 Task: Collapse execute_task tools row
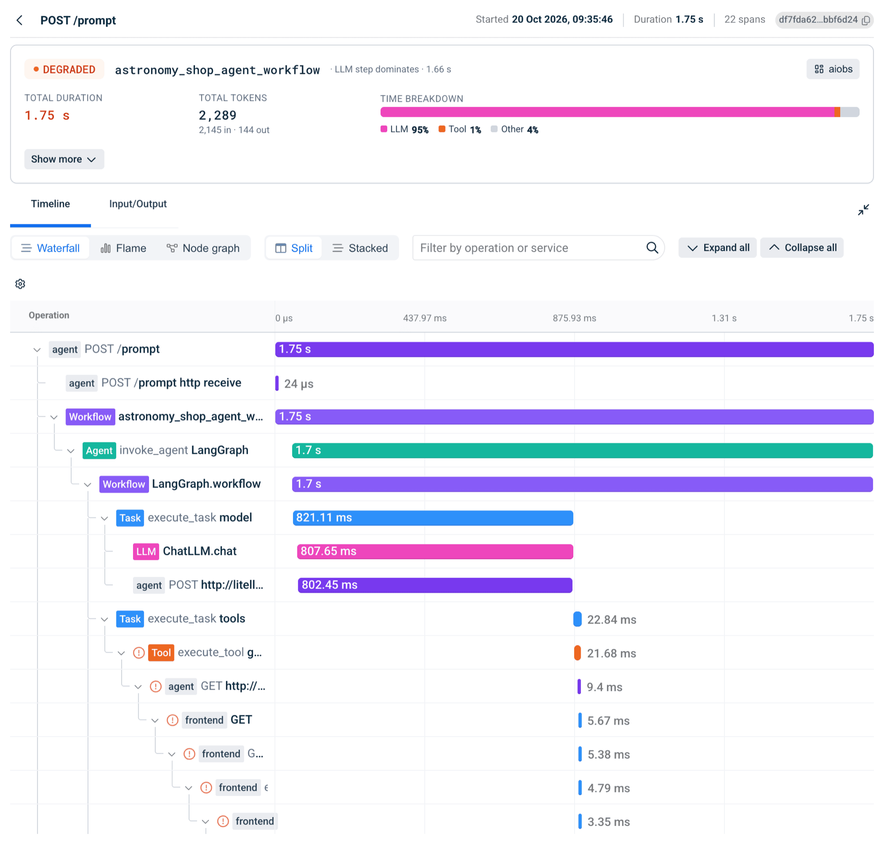coord(104,620)
